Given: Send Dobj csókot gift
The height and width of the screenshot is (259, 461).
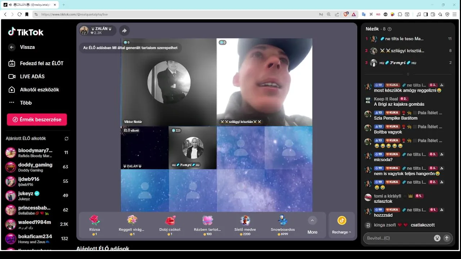Looking at the screenshot, I should click(170, 225).
